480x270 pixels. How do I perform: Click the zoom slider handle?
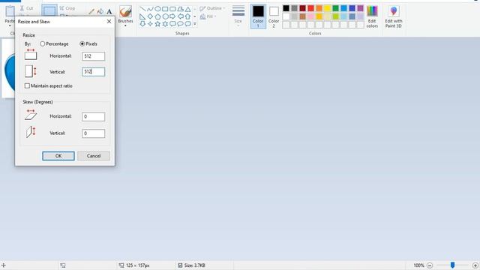452,265
